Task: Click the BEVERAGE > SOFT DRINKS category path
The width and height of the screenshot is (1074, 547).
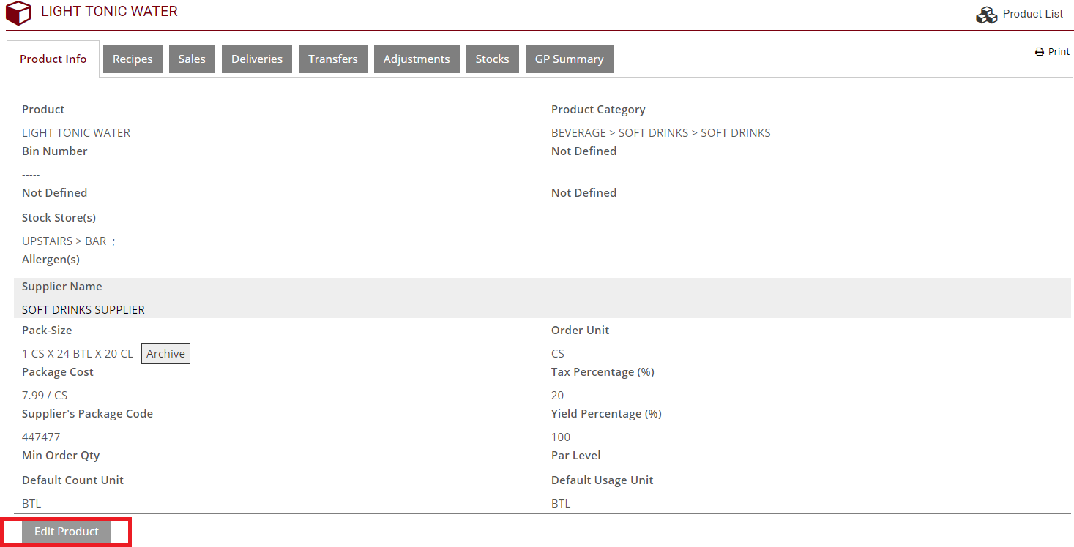Action: (660, 133)
